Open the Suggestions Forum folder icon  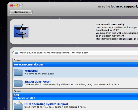click(x=18, y=83)
